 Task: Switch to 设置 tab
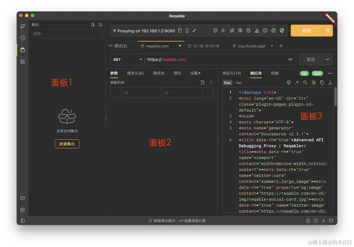click(195, 73)
